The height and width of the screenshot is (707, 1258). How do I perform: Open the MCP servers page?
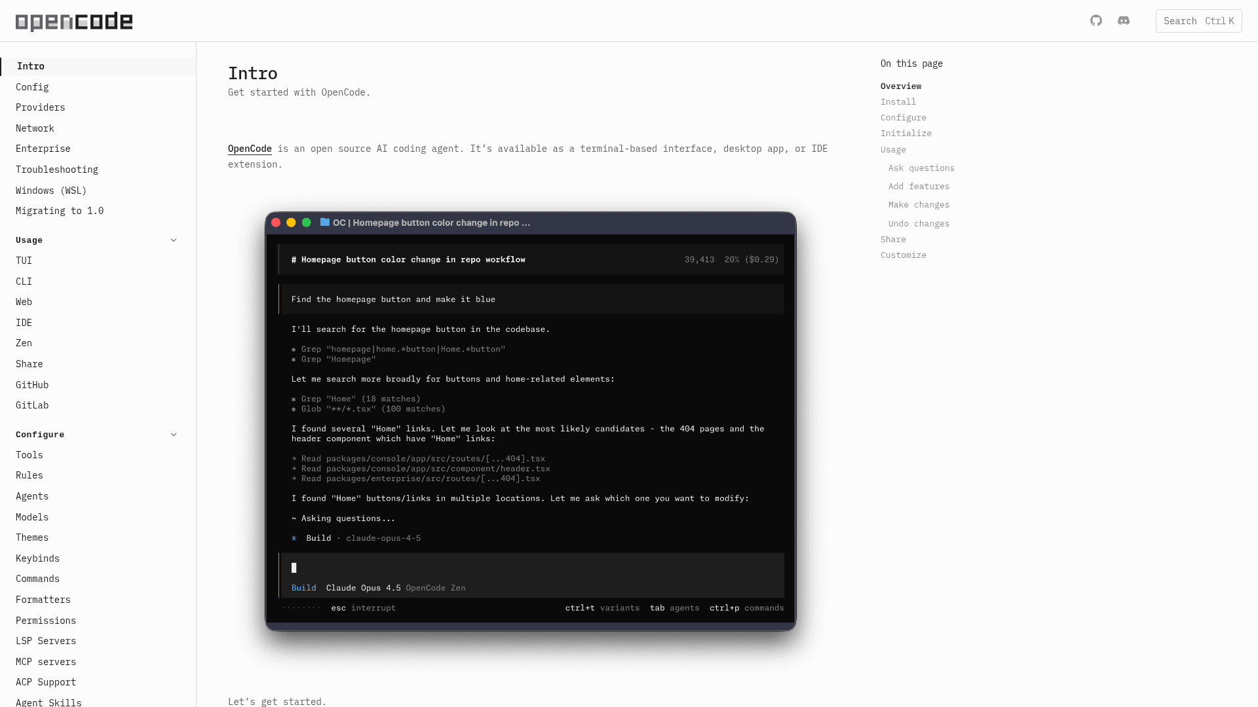(x=45, y=661)
